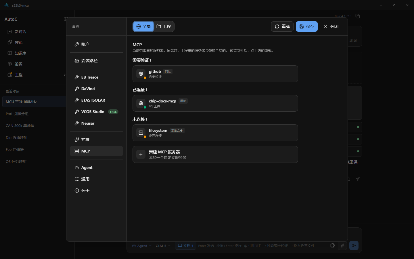Click copy icon near timestamp
414x259 pixels.
358,16
